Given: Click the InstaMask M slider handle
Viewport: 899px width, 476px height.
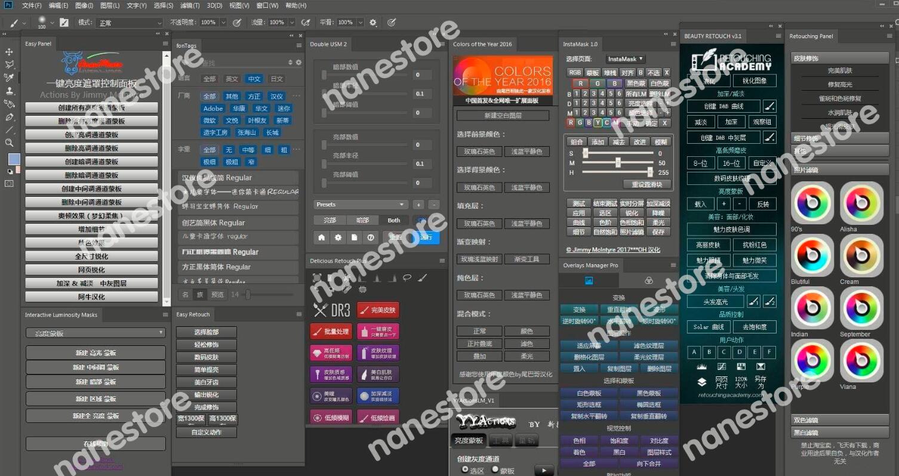Looking at the screenshot, I should (x=618, y=163).
